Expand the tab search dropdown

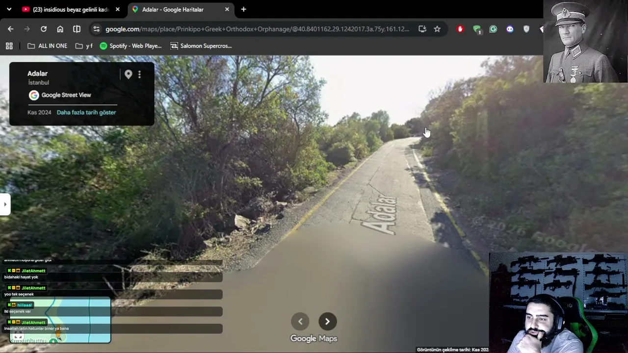pyautogui.click(x=9, y=9)
